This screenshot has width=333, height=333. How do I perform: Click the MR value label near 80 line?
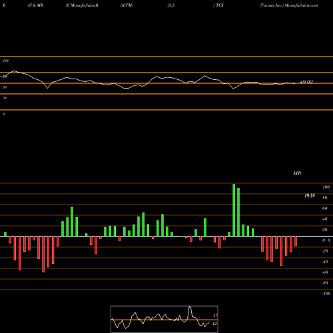[x=310, y=196]
